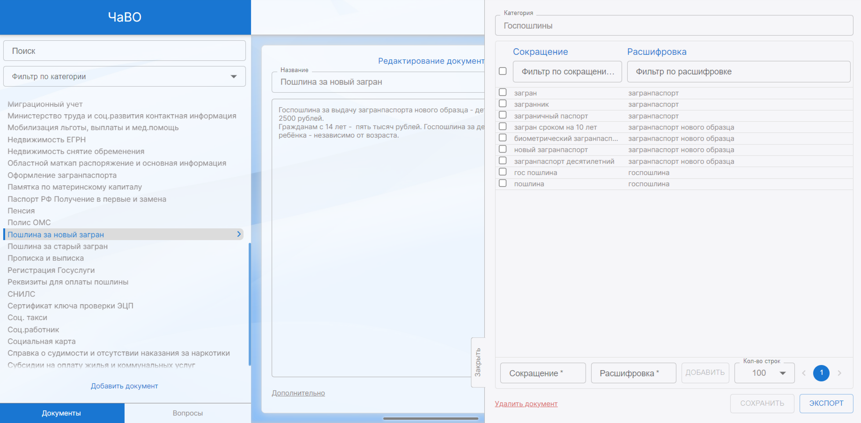Check the box for 'загранник' row
861x423 pixels.
(x=503, y=104)
